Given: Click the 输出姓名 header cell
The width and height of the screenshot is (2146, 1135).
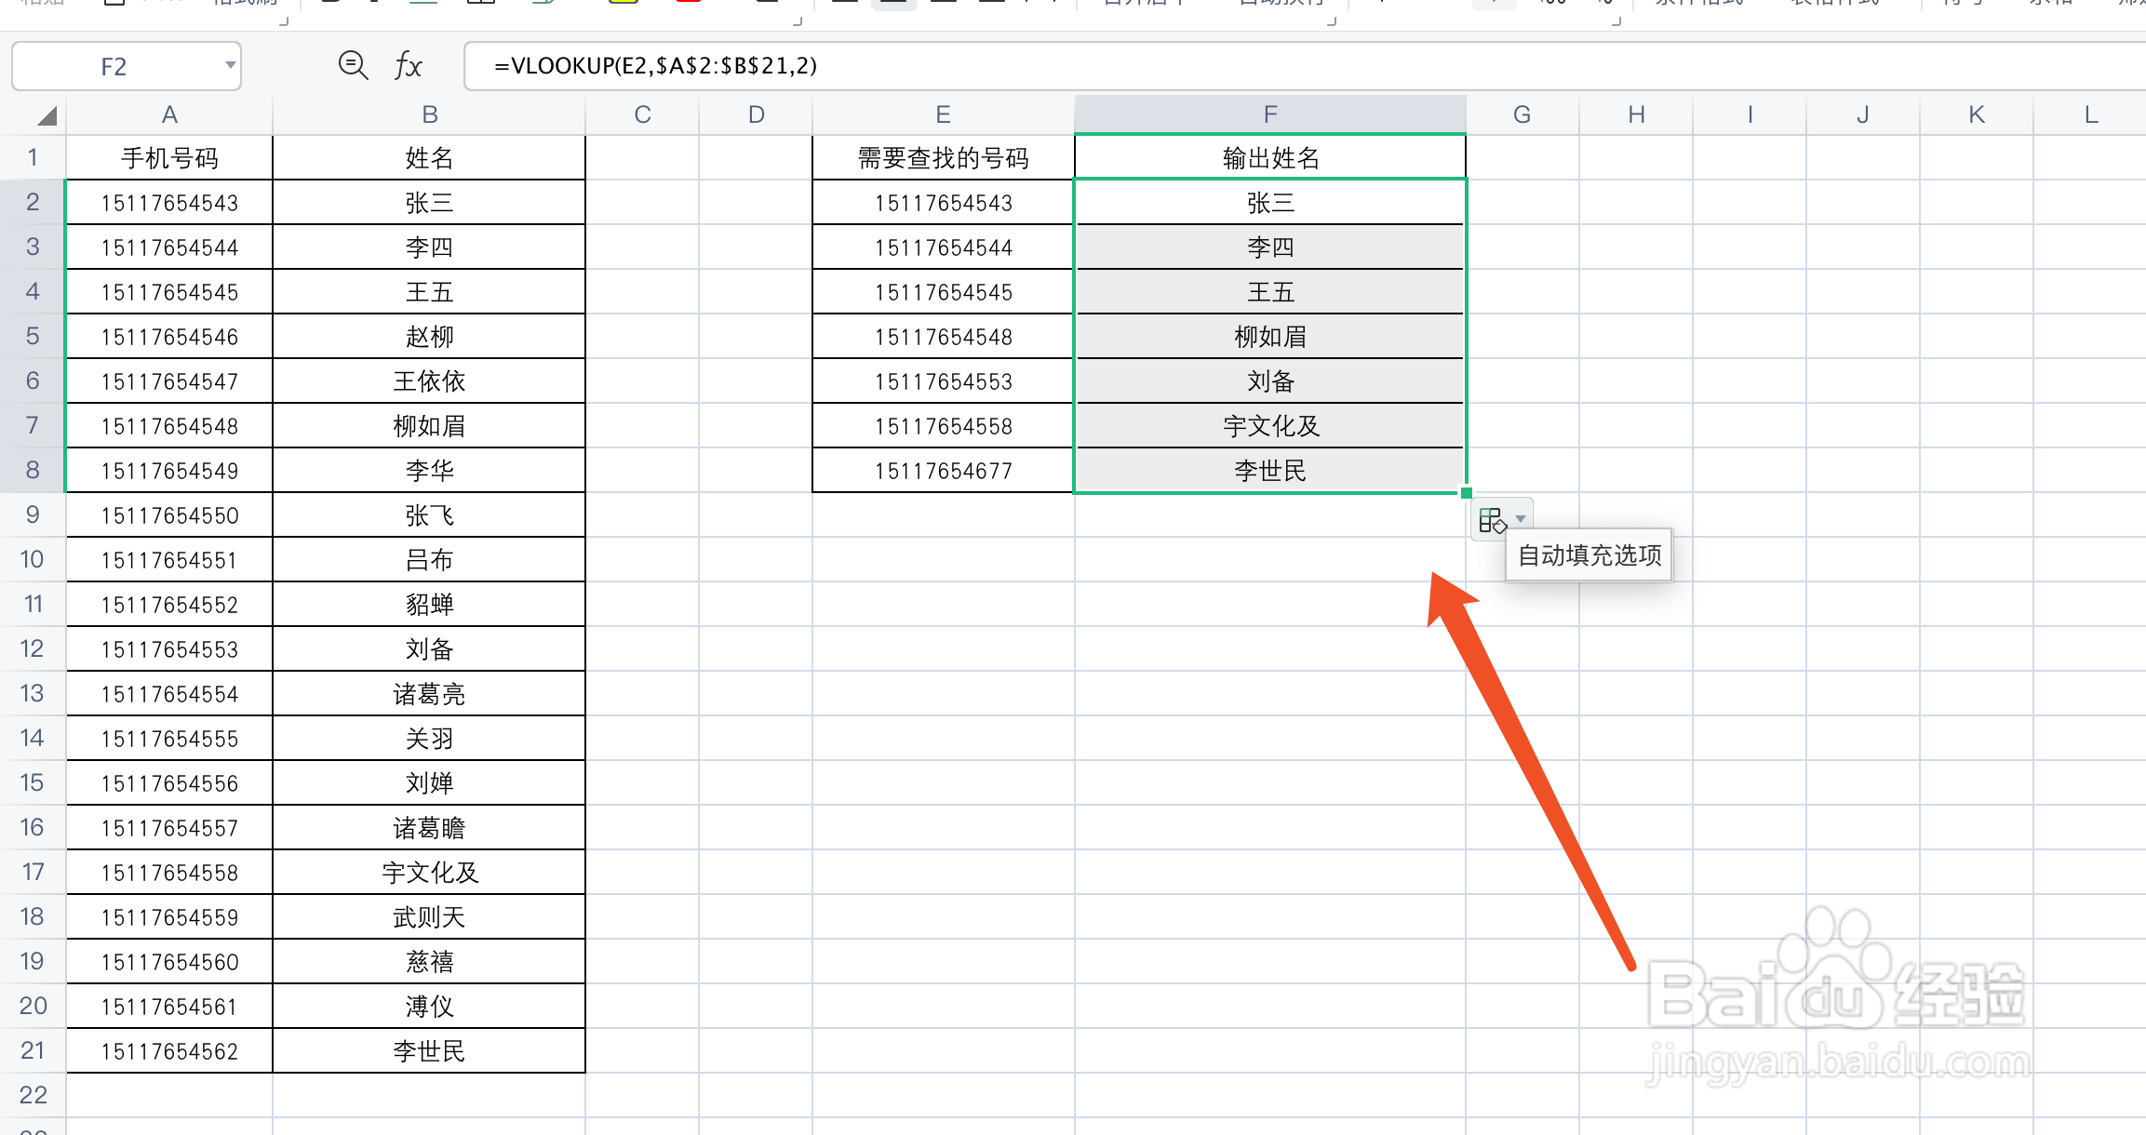Looking at the screenshot, I should pyautogui.click(x=1270, y=158).
